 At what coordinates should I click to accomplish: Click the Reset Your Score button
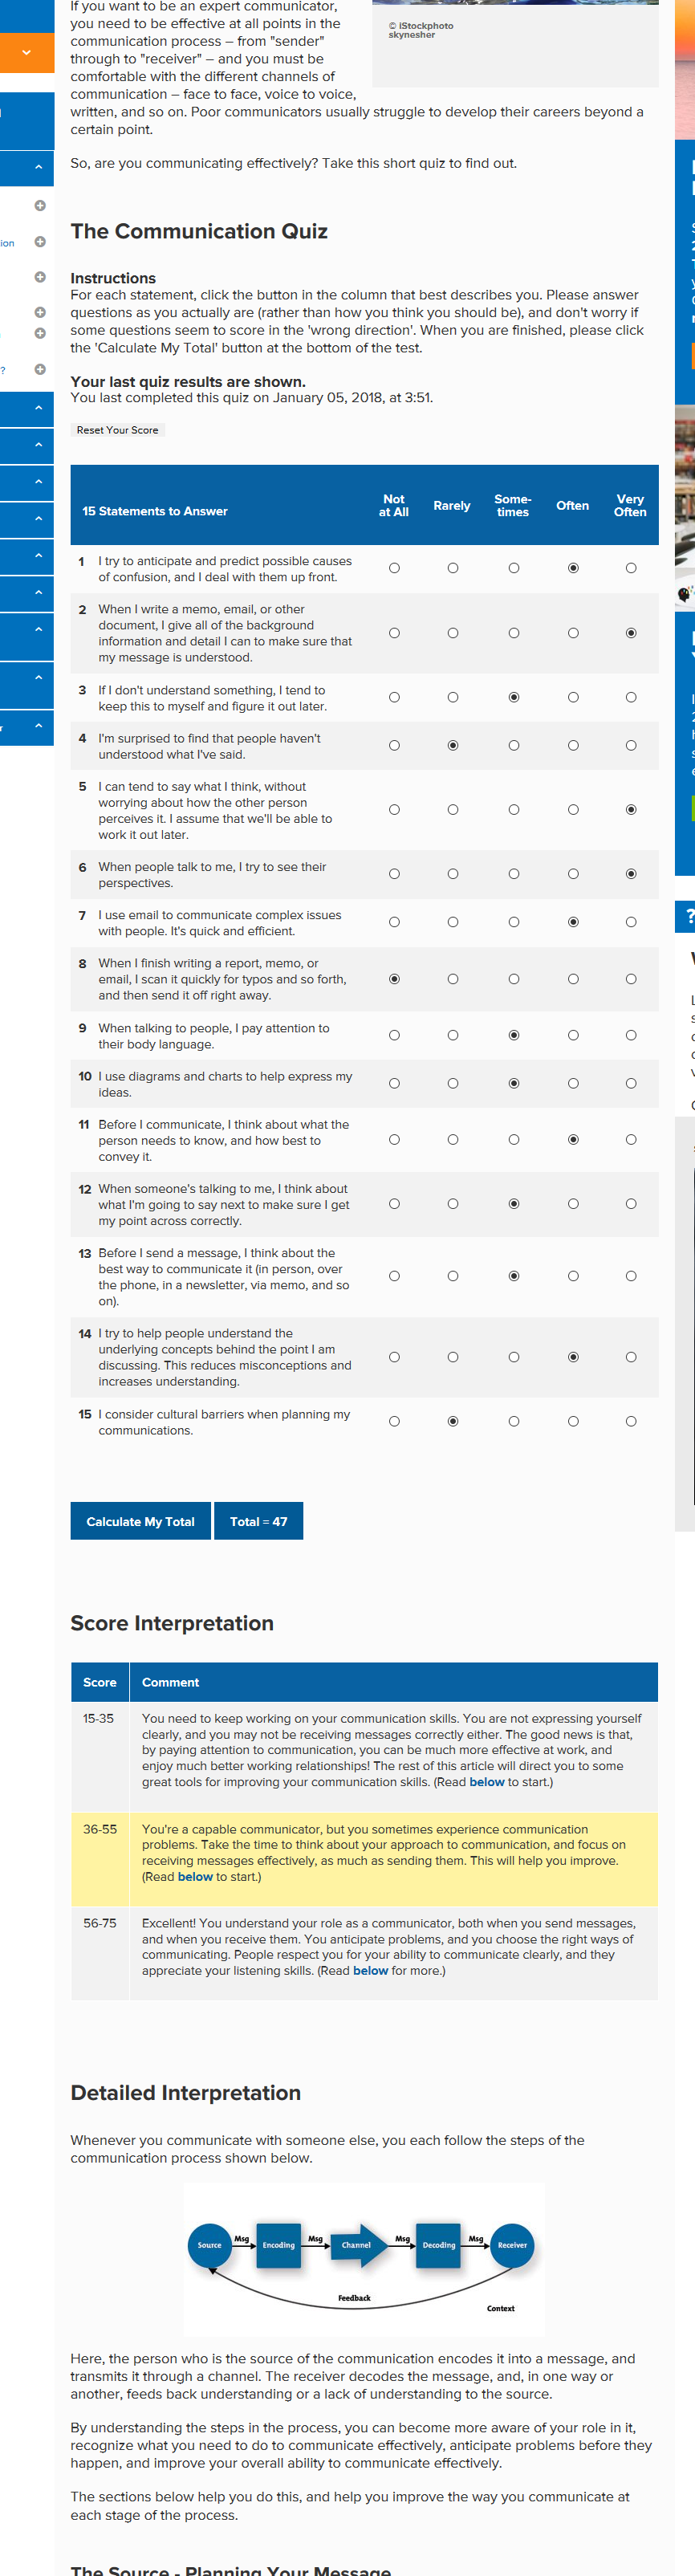click(x=117, y=430)
